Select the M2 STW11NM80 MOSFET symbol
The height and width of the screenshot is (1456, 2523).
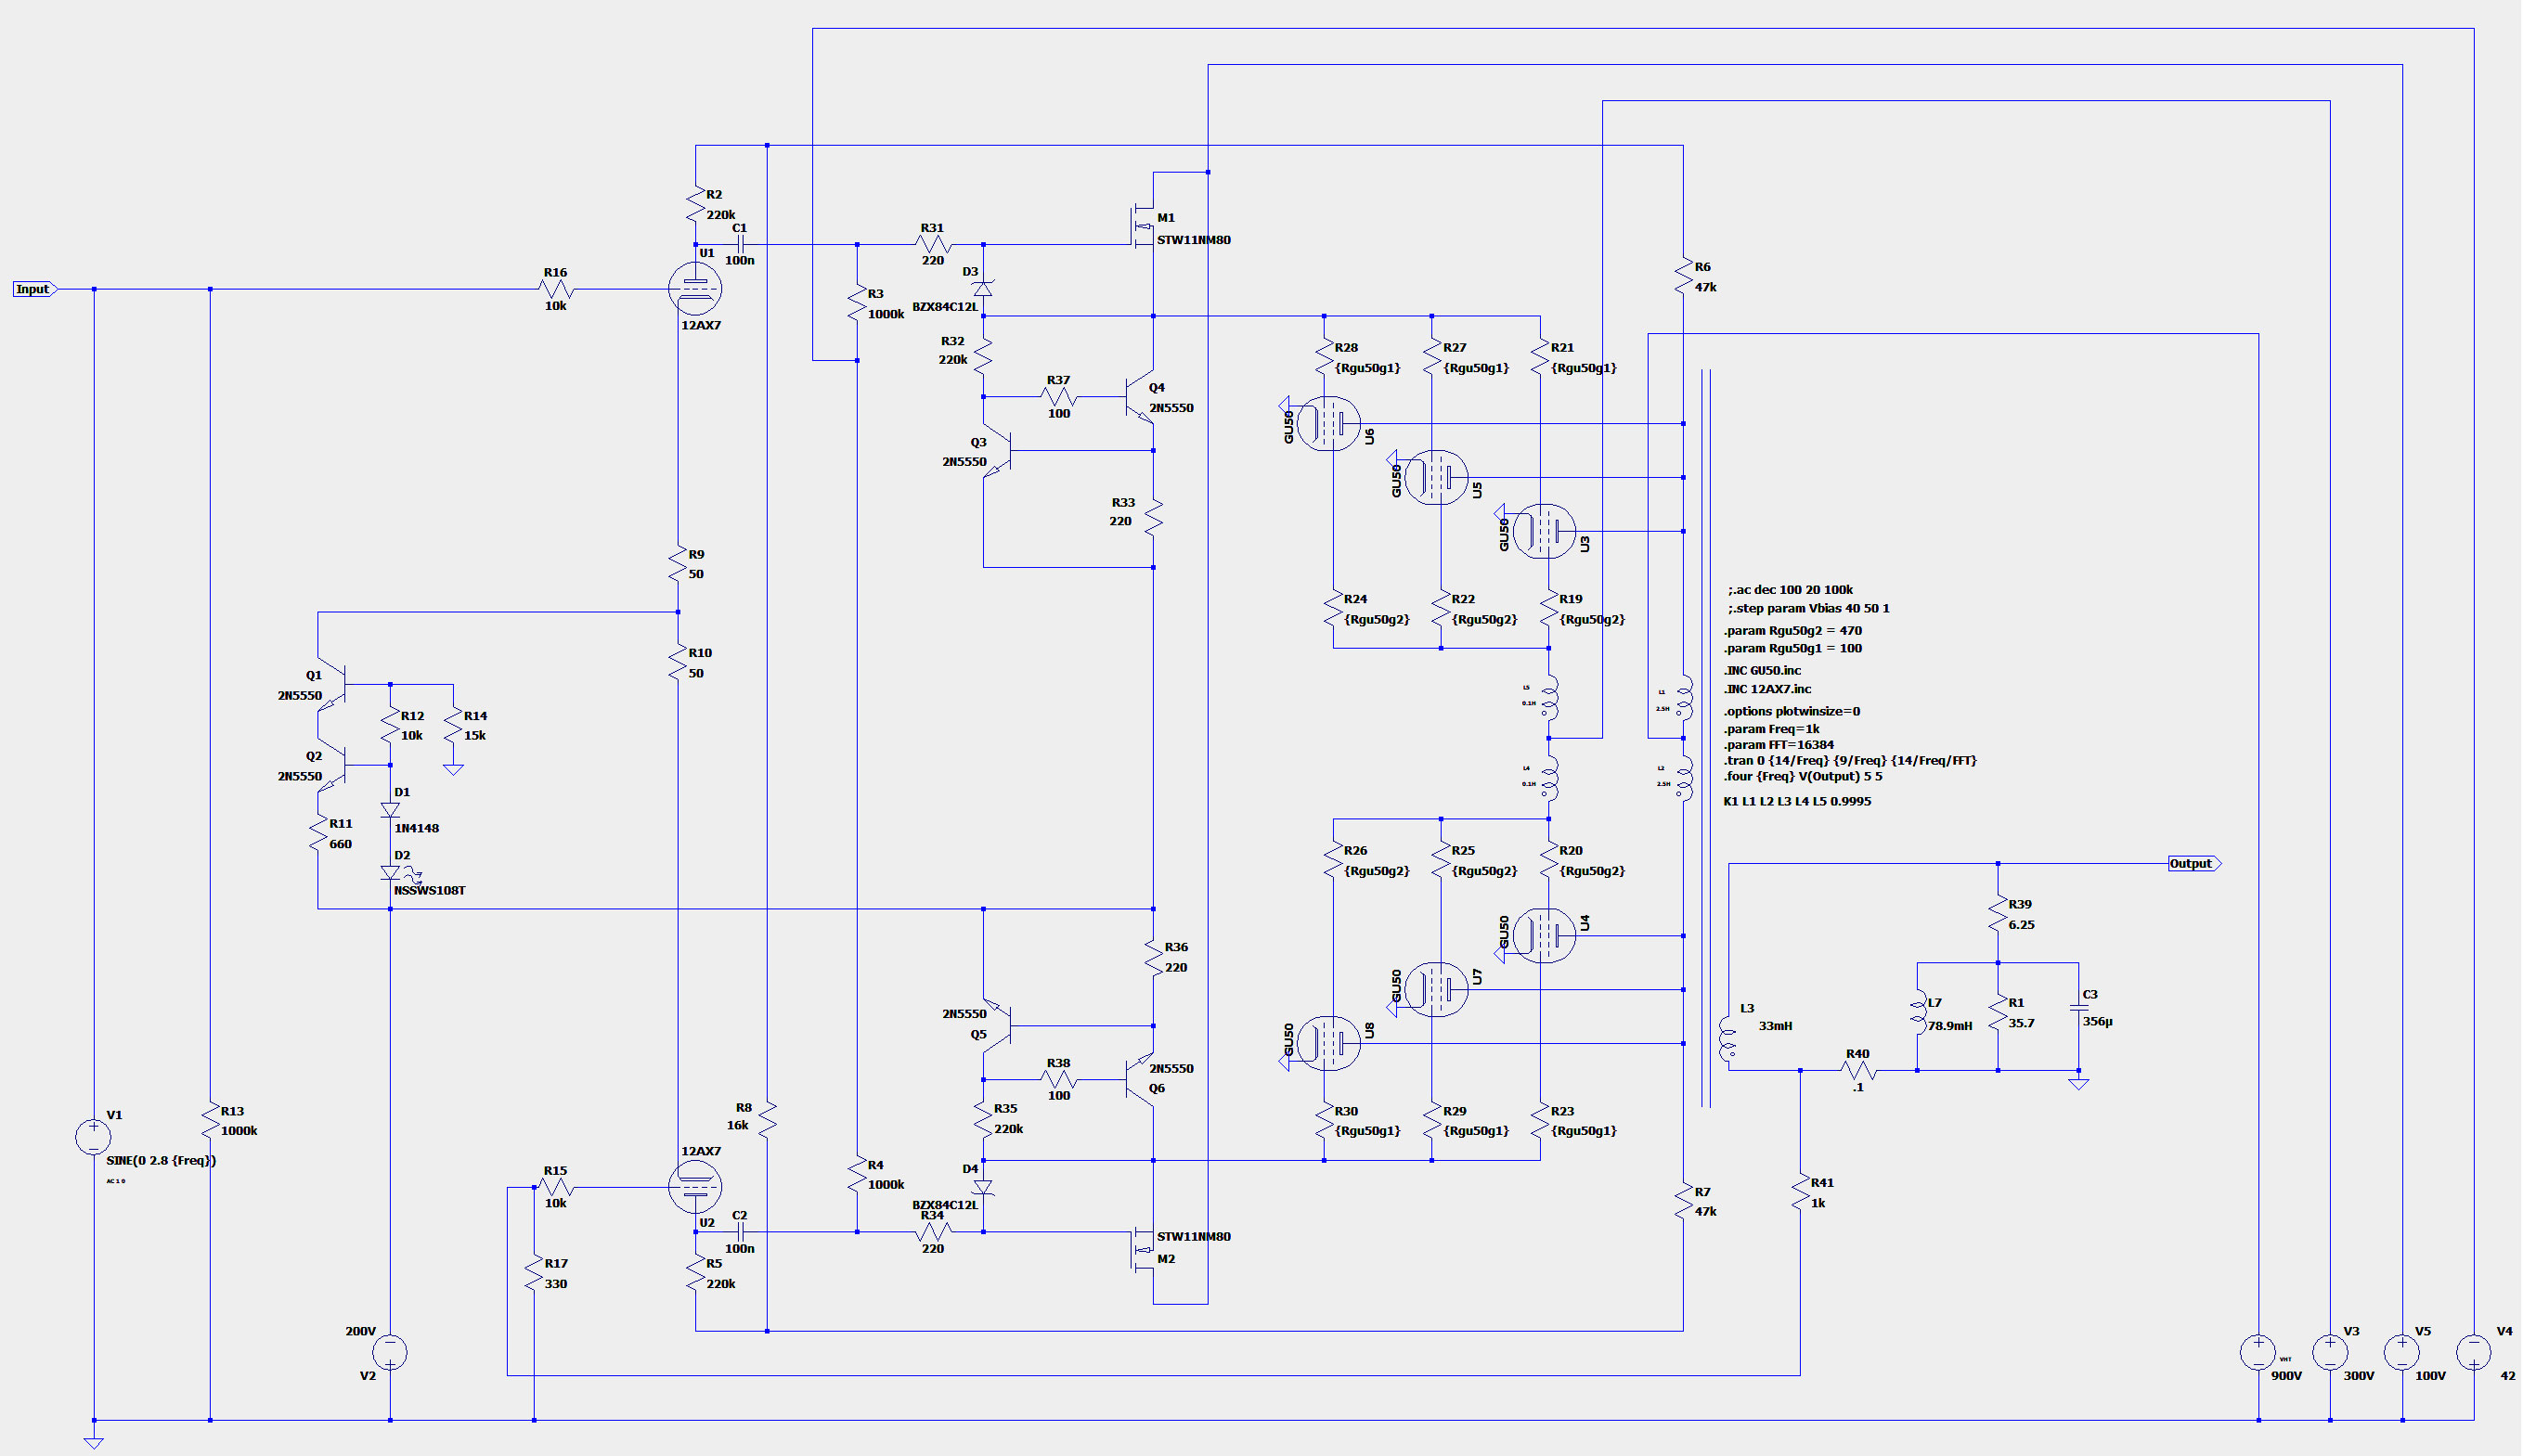click(x=1143, y=1250)
